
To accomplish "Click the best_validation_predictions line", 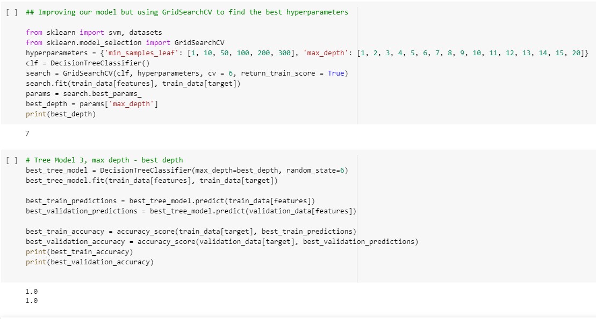I will (191, 211).
